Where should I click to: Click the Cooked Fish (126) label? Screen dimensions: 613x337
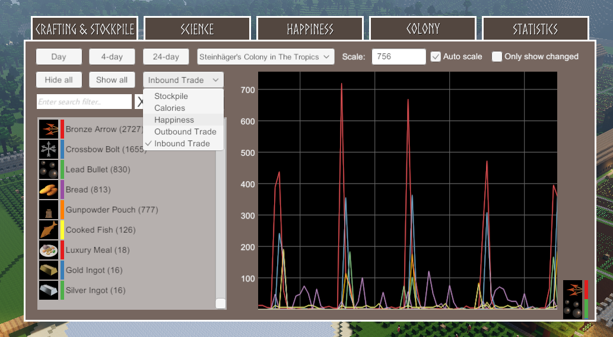(x=100, y=230)
